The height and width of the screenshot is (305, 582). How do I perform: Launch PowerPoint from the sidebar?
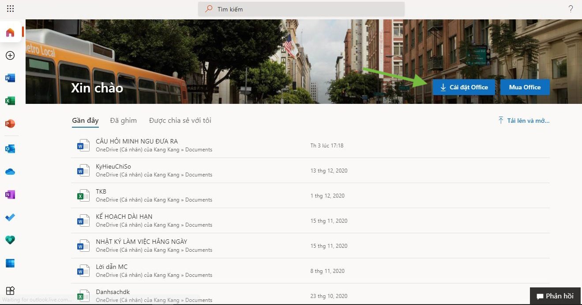pos(10,124)
